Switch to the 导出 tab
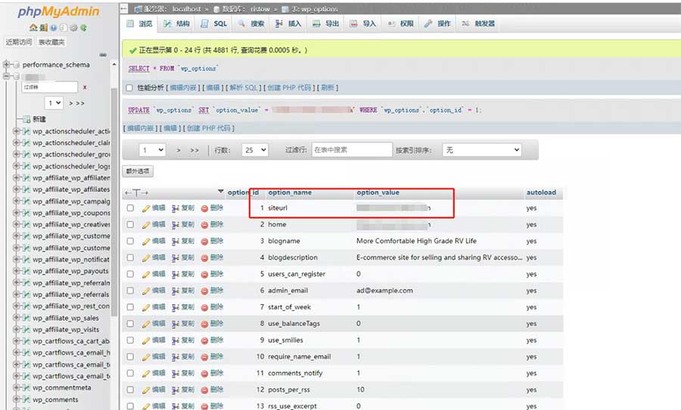 [x=325, y=24]
